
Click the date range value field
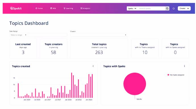tap(47, 35)
